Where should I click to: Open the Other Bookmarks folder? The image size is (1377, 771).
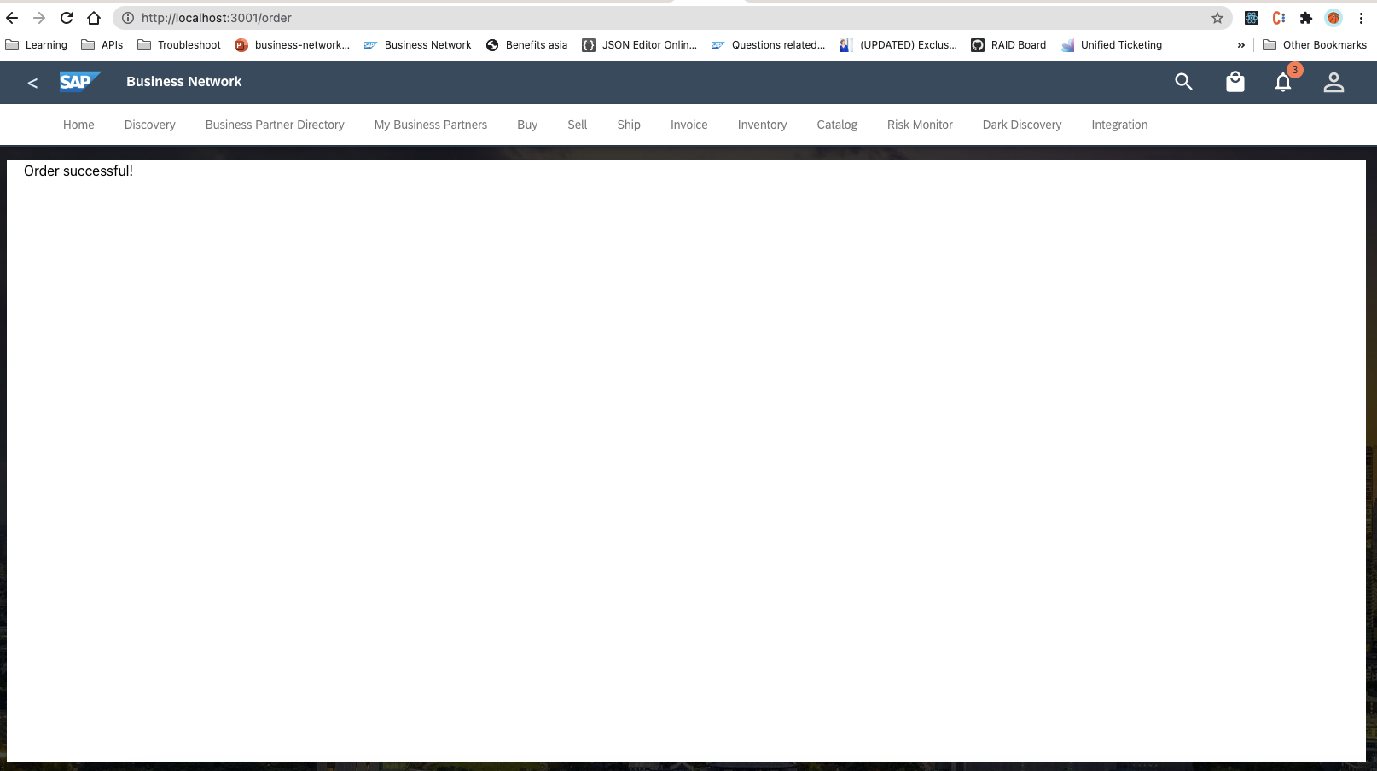(1315, 45)
